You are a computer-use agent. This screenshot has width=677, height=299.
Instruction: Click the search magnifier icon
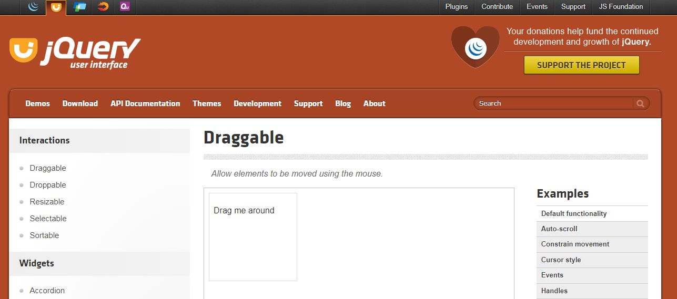point(640,104)
